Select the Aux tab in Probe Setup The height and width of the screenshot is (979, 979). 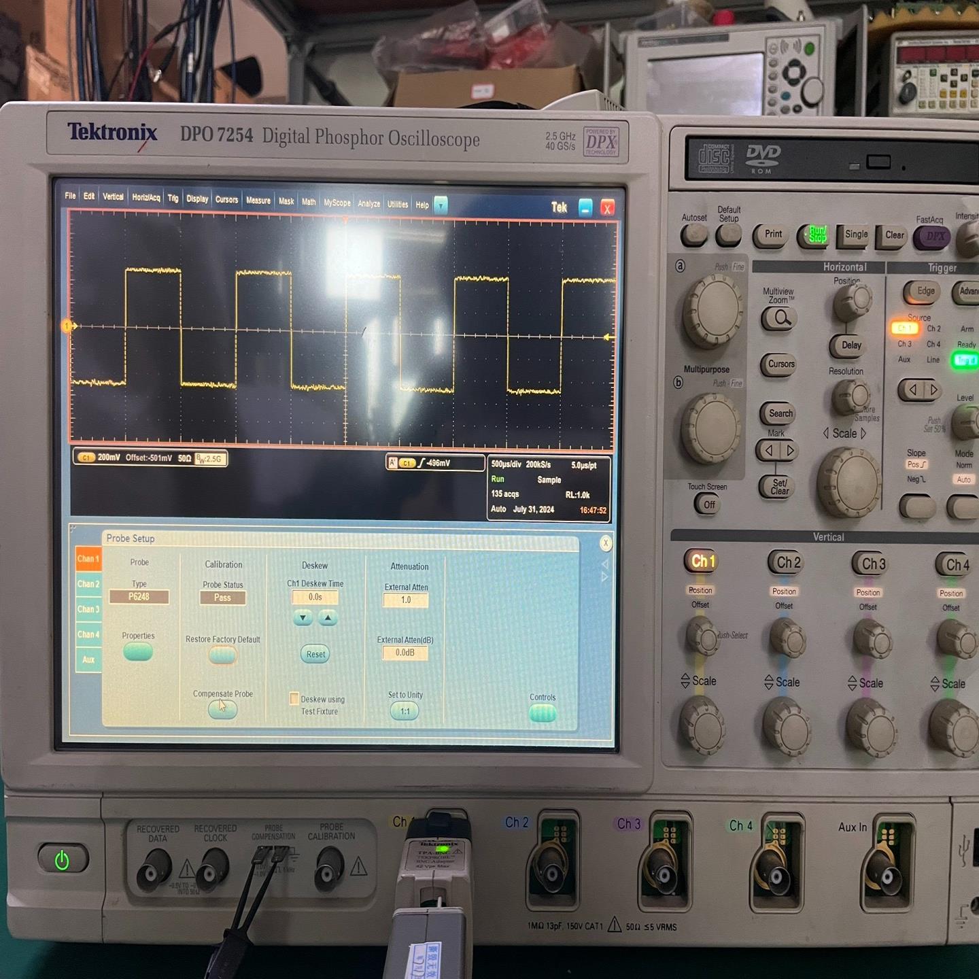coord(88,659)
